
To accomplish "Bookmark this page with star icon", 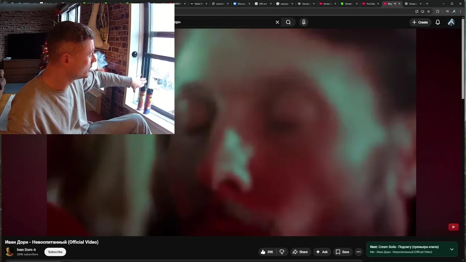I will [429, 11].
